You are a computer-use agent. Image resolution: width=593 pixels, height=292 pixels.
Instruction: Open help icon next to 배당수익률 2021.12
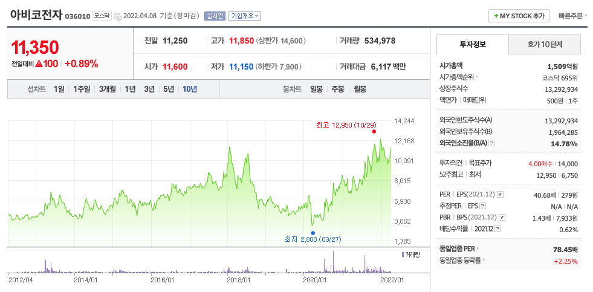[x=498, y=229]
